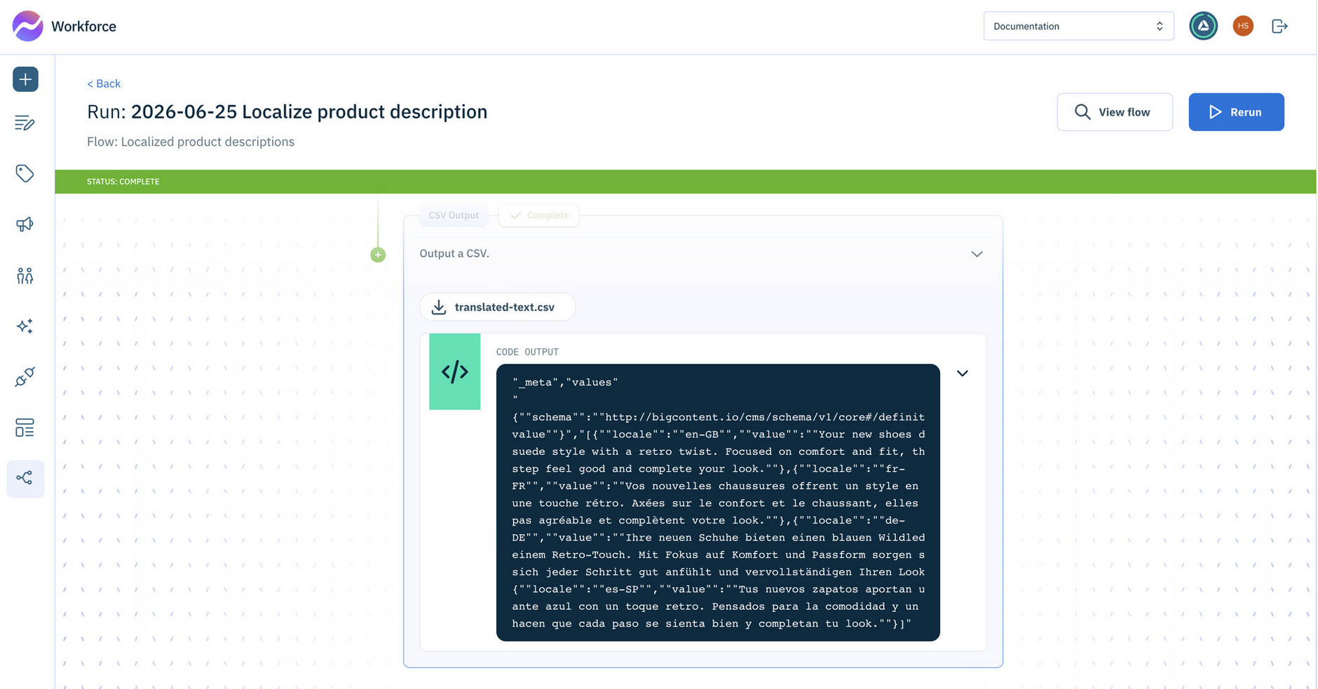
Task: Click the CODE OUTPUT label
Action: tap(527, 352)
